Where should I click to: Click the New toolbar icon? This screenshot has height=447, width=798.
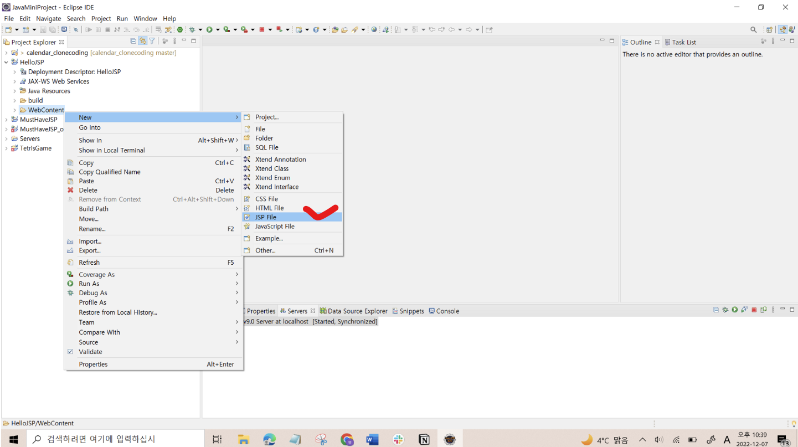tap(8, 29)
